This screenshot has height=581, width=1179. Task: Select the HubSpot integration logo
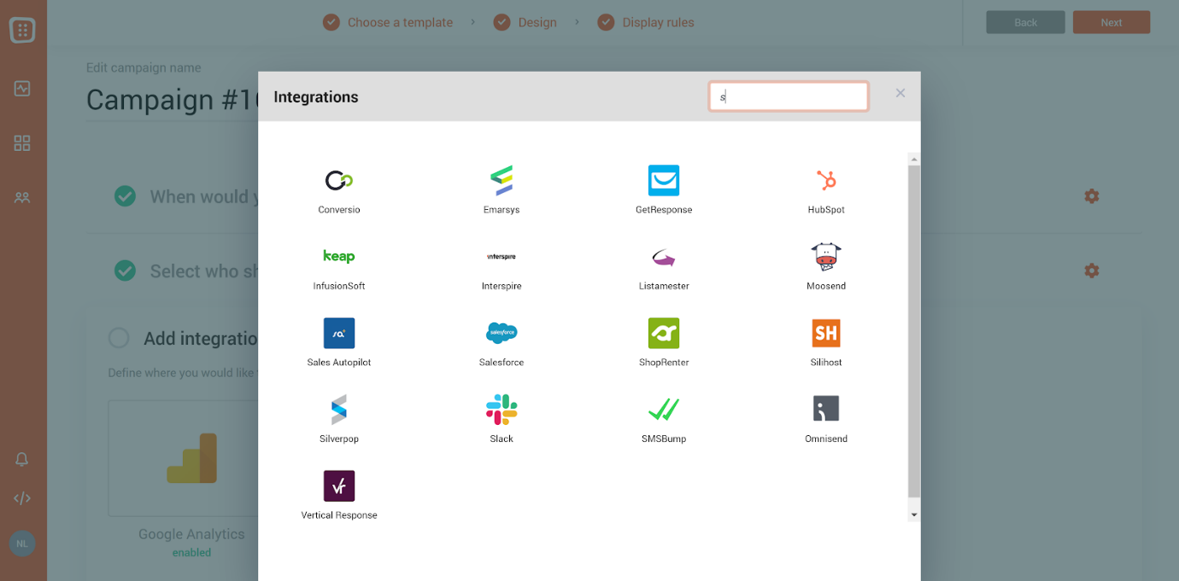(x=826, y=180)
